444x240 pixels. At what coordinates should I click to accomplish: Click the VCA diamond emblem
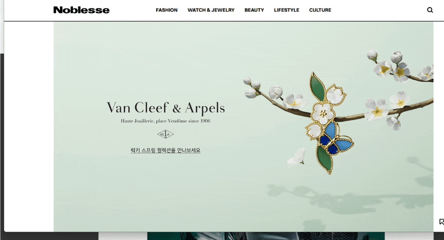165,134
